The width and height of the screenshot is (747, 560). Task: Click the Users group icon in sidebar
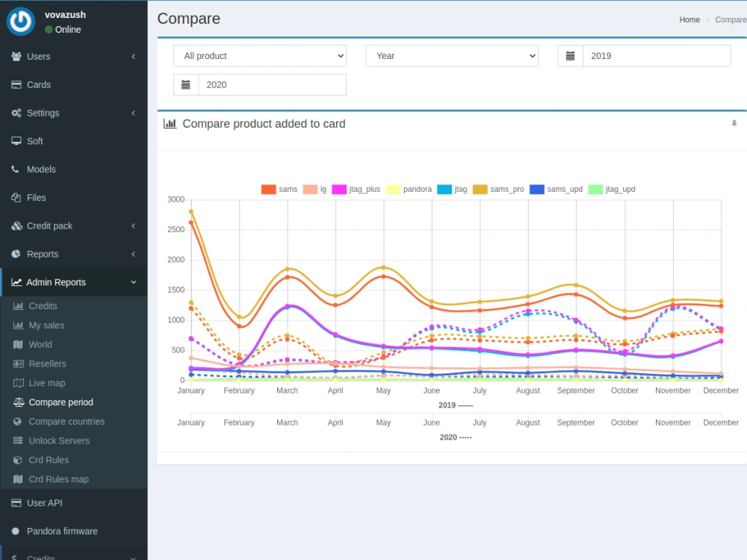pos(16,56)
